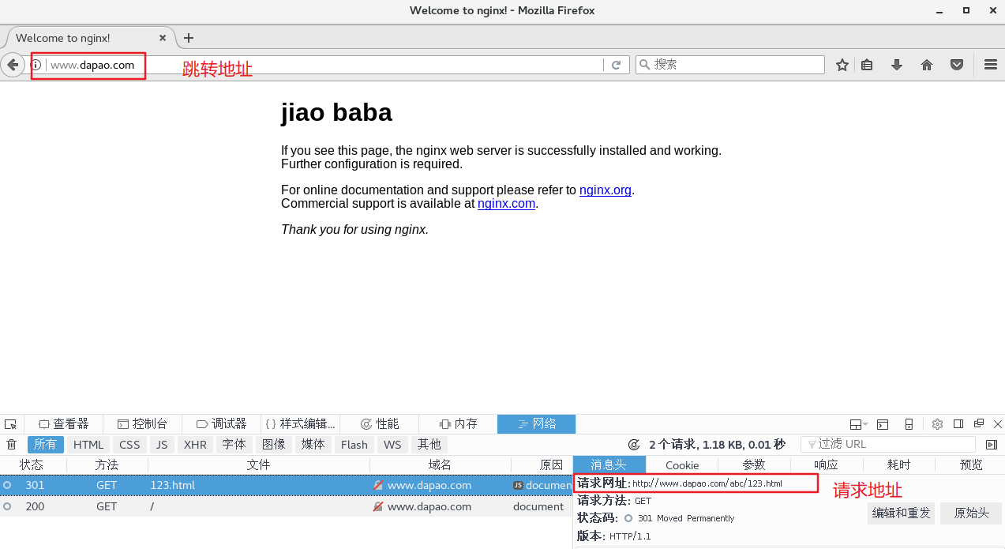
Task: Sort by the 域名 column header
Action: (440, 464)
